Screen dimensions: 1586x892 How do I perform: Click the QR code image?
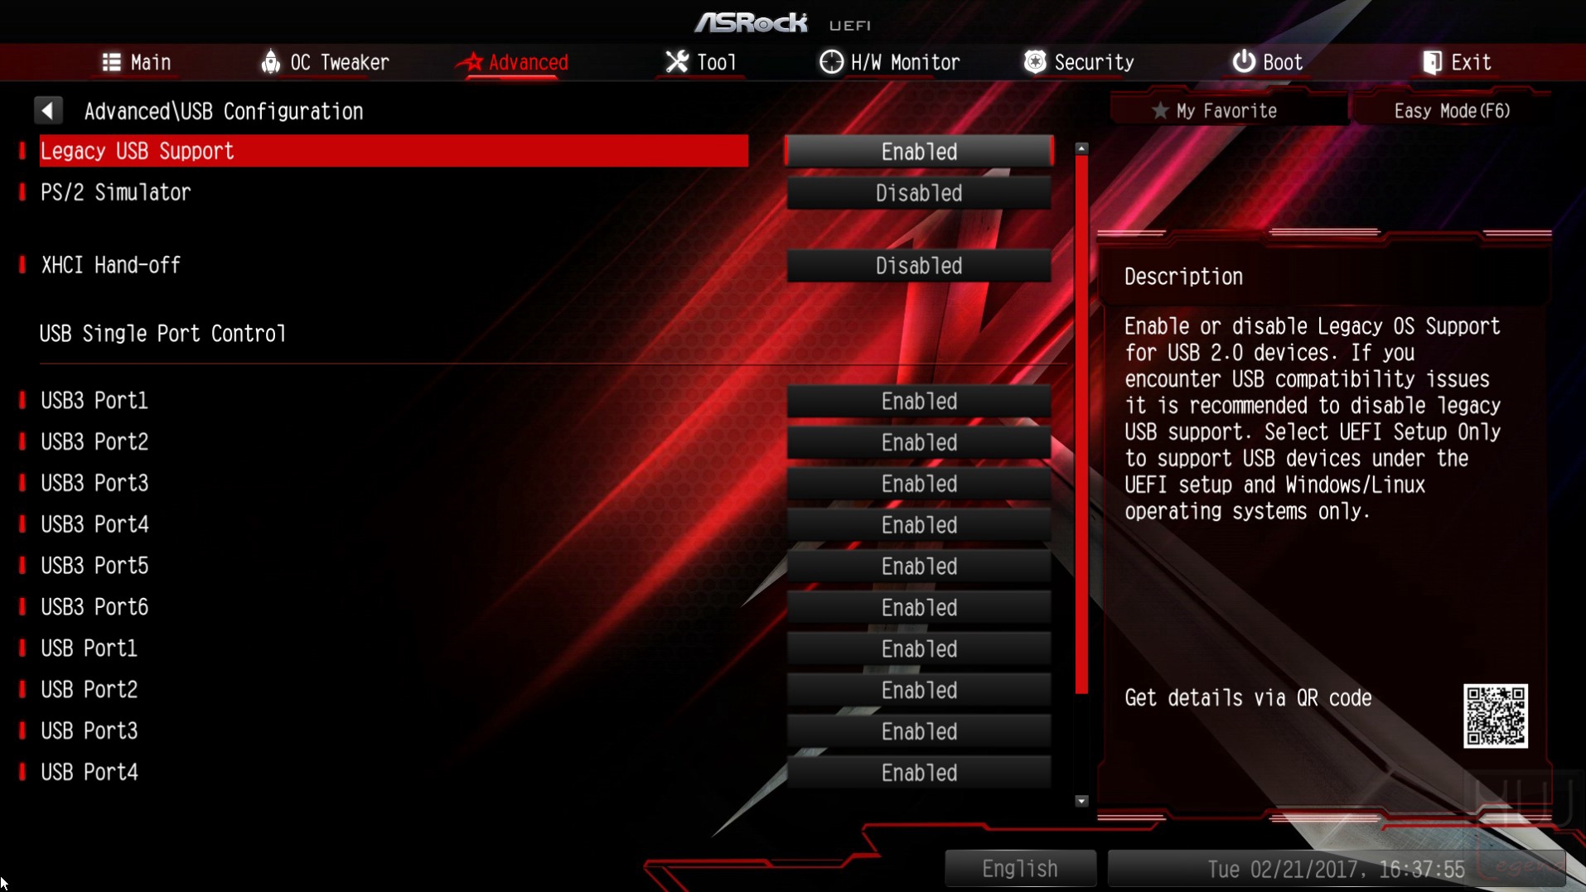pos(1496,716)
